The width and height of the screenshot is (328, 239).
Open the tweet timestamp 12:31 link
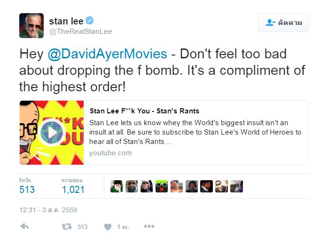48,210
